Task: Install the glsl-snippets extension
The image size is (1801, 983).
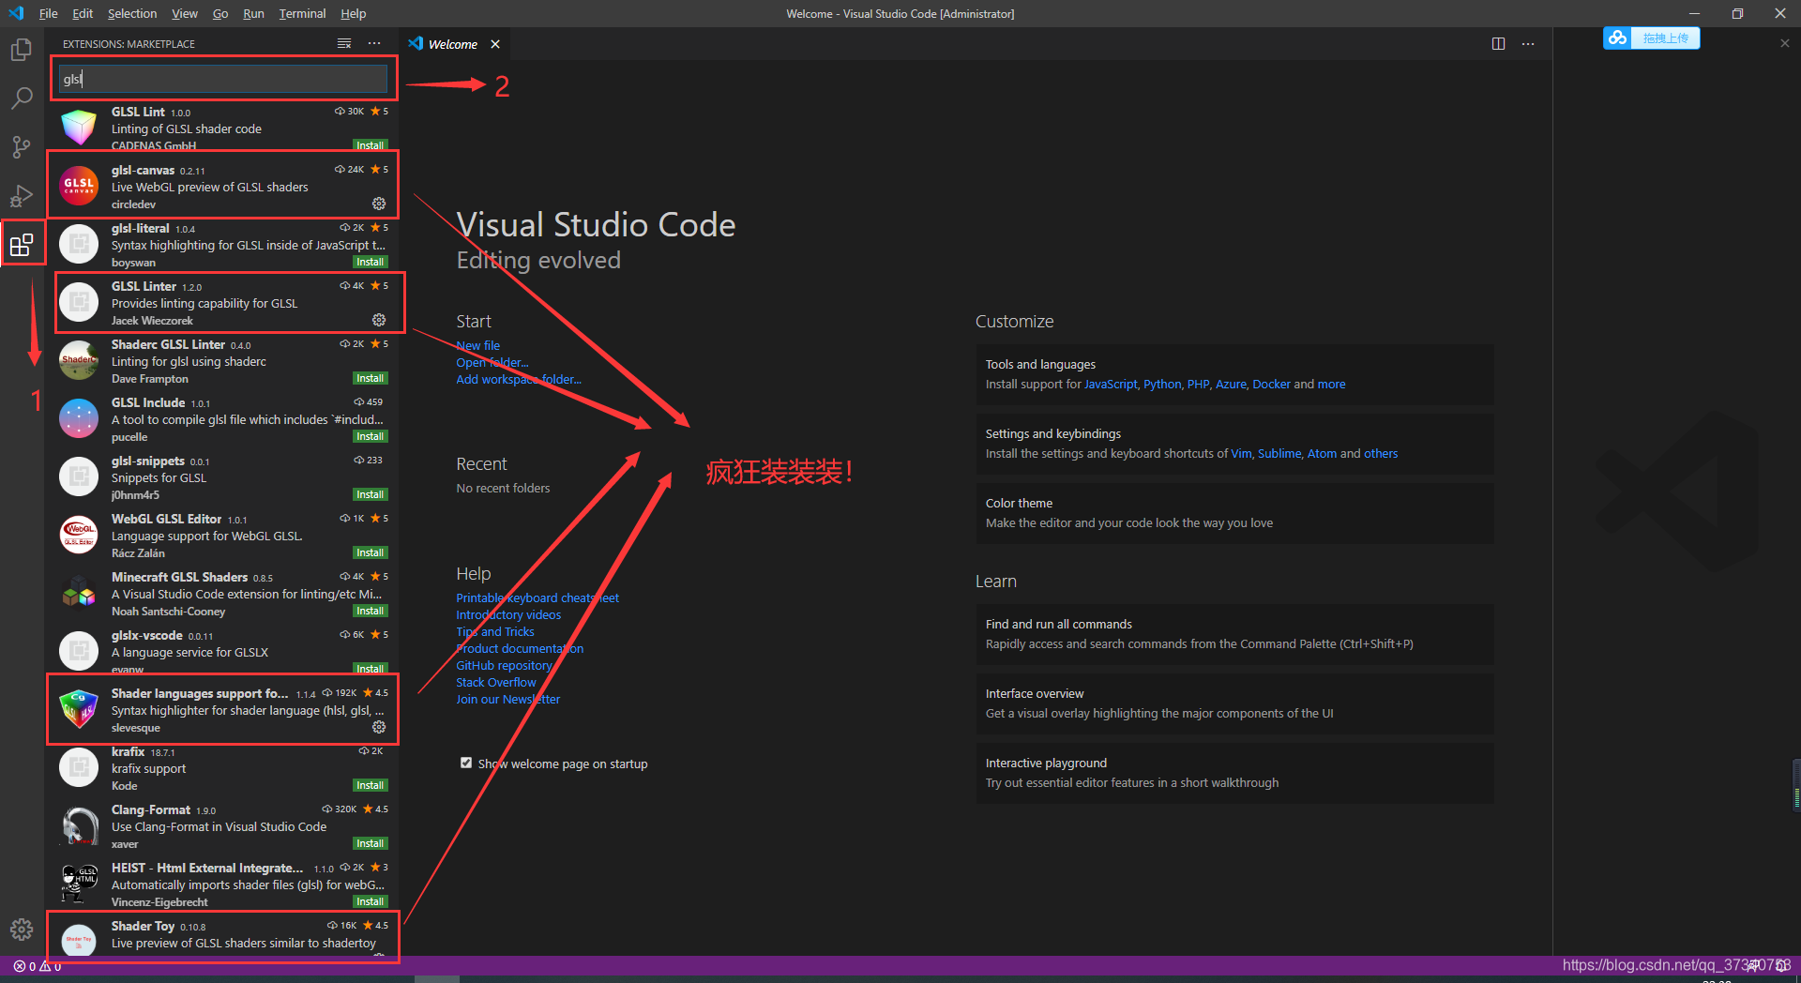Action: tap(370, 494)
